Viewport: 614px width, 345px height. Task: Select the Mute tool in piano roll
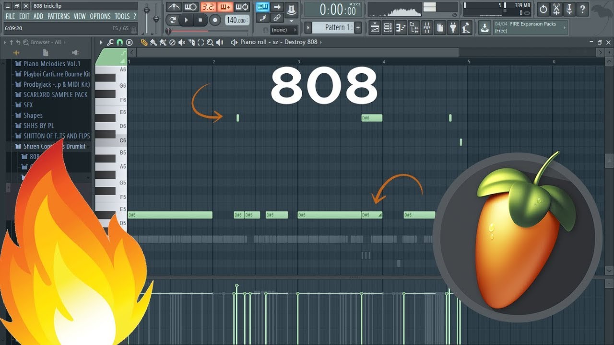tap(182, 42)
